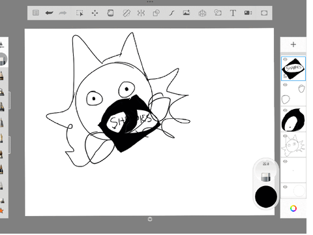The image size is (313, 235).
Task: Add text with the T tool
Action: point(233,13)
